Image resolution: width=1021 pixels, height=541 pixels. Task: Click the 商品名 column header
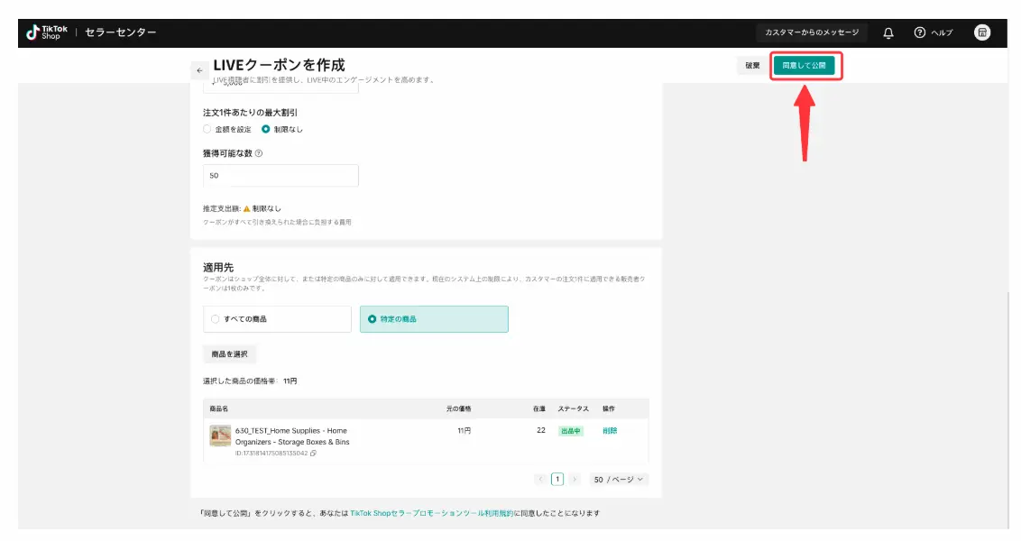219,408
